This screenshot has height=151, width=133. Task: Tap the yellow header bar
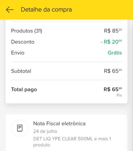[66, 10]
